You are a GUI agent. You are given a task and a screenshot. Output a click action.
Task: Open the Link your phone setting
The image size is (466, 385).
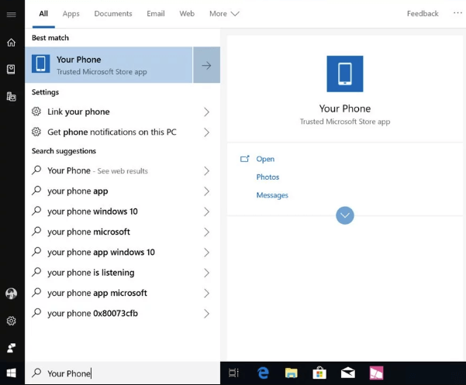coord(123,112)
